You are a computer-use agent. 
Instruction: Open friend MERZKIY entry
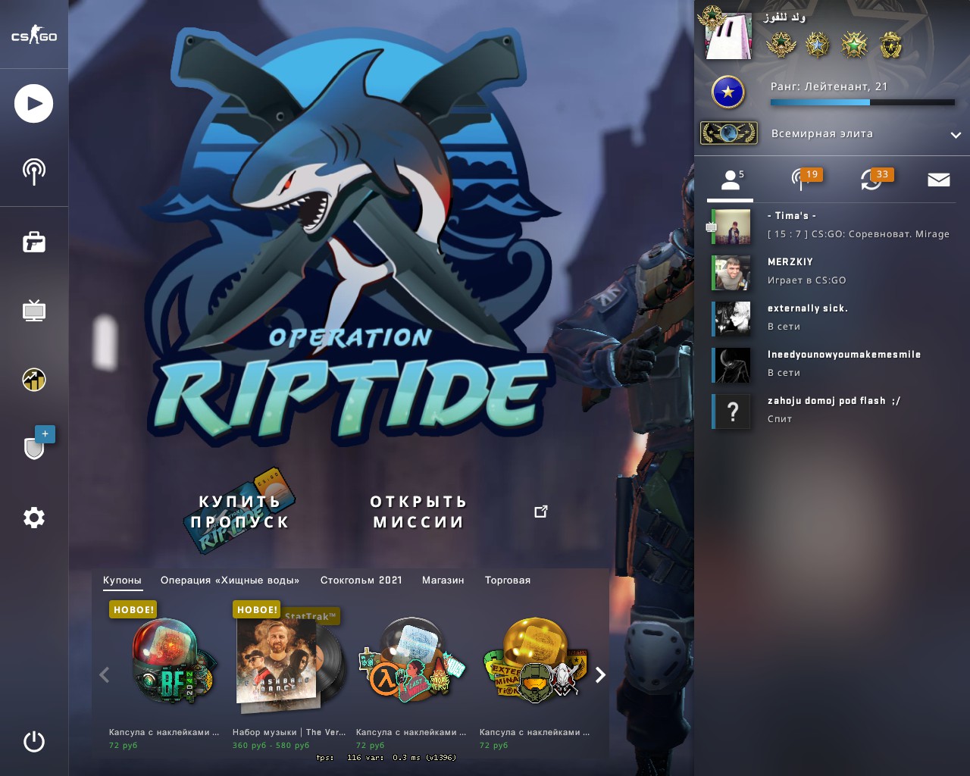(833, 271)
